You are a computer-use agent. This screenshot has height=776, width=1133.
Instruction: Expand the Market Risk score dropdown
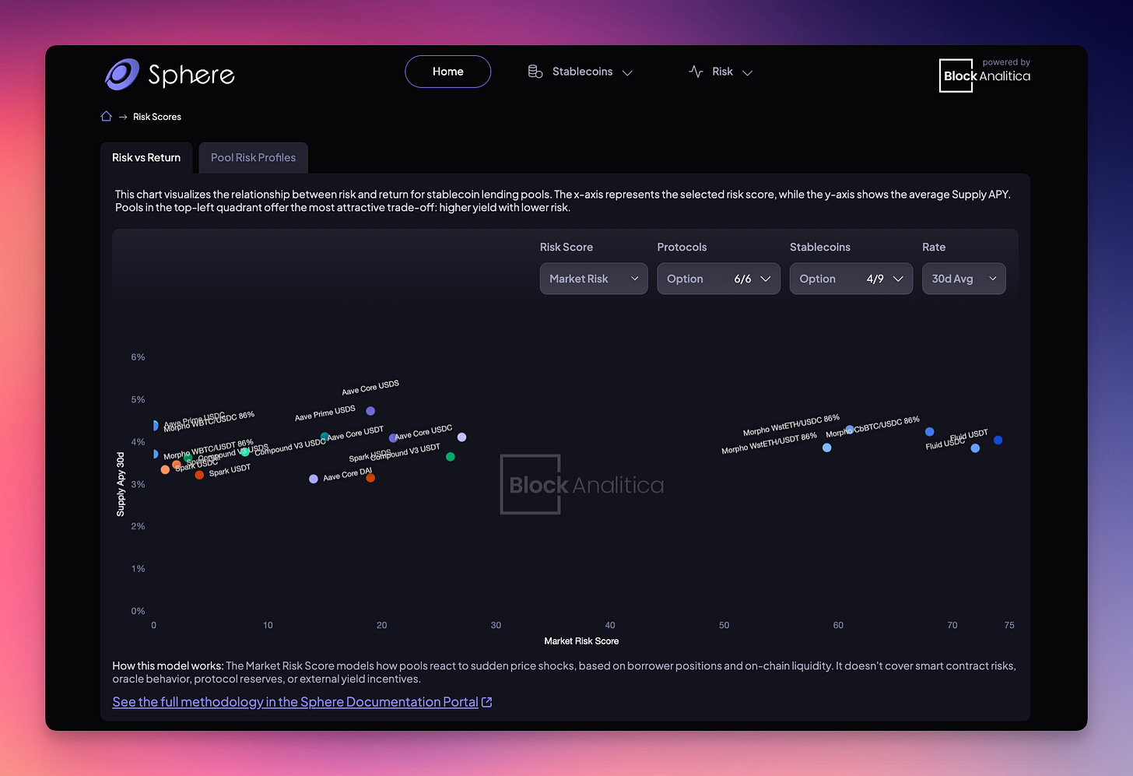click(594, 279)
